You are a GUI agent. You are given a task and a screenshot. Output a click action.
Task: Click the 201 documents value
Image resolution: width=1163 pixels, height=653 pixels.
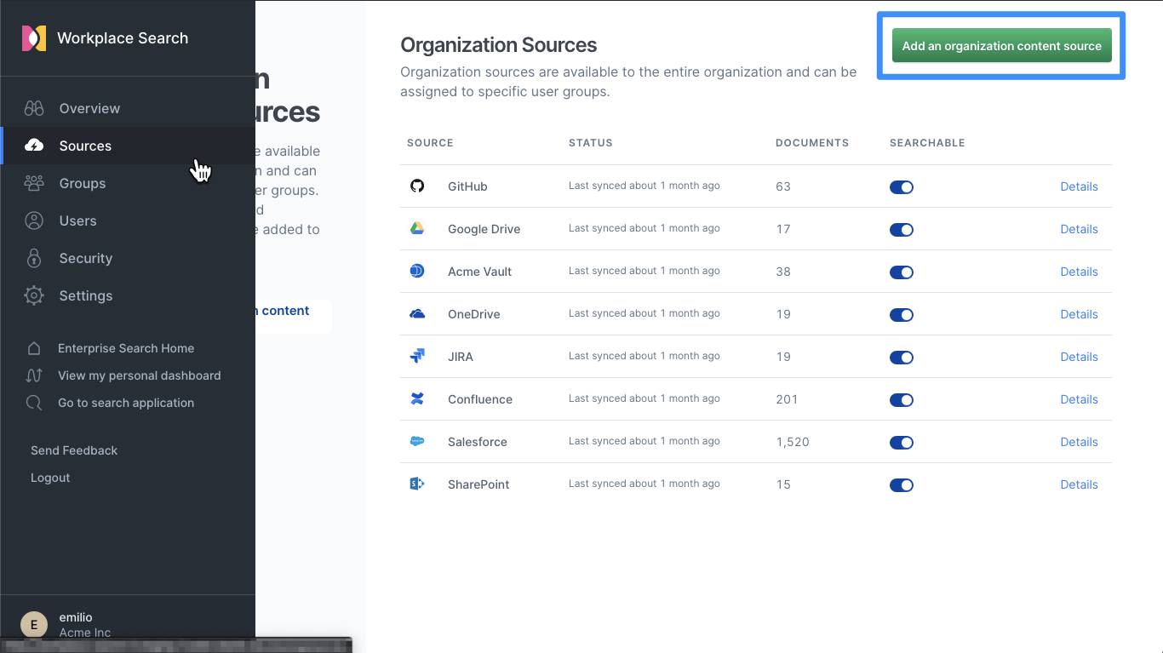[x=787, y=399]
